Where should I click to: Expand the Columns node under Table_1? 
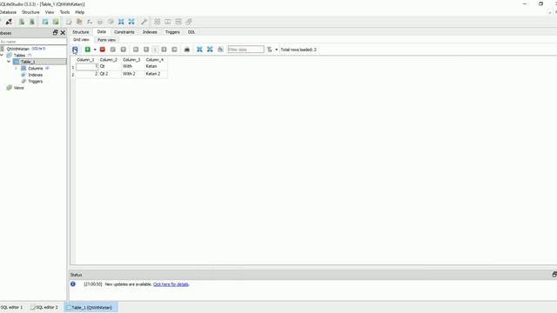(x=16, y=68)
